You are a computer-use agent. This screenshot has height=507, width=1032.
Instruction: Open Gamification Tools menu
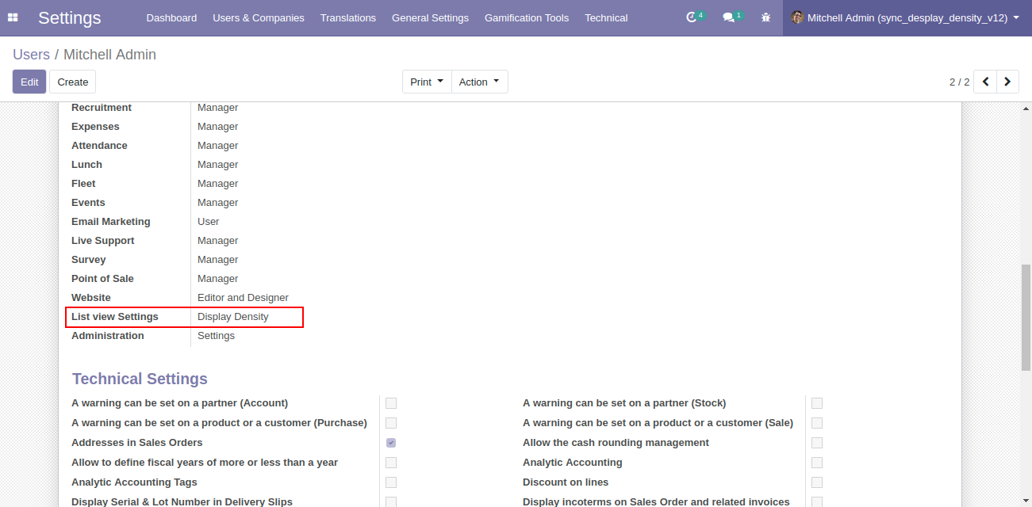pyautogui.click(x=527, y=17)
